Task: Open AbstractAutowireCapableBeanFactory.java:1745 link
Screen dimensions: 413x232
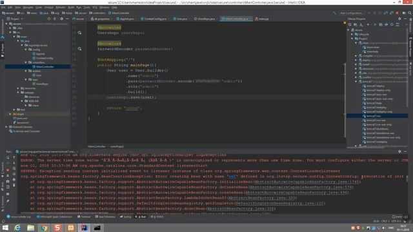Action: coord(307,182)
